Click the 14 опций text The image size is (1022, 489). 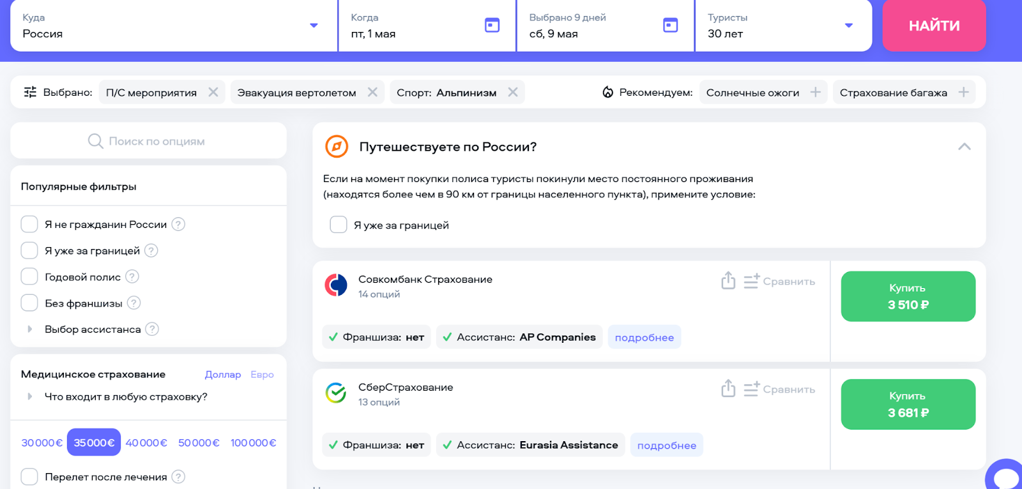coord(379,294)
